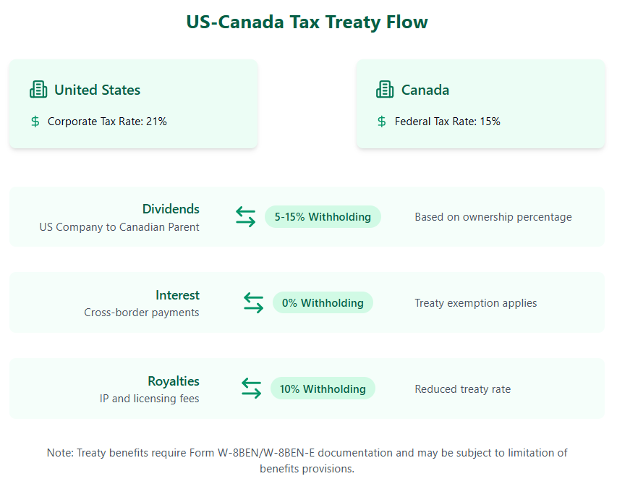This screenshot has width=617, height=484.
Task: Click the US-Canada Tax Treaty Flow title
Action: pyautogui.click(x=307, y=22)
